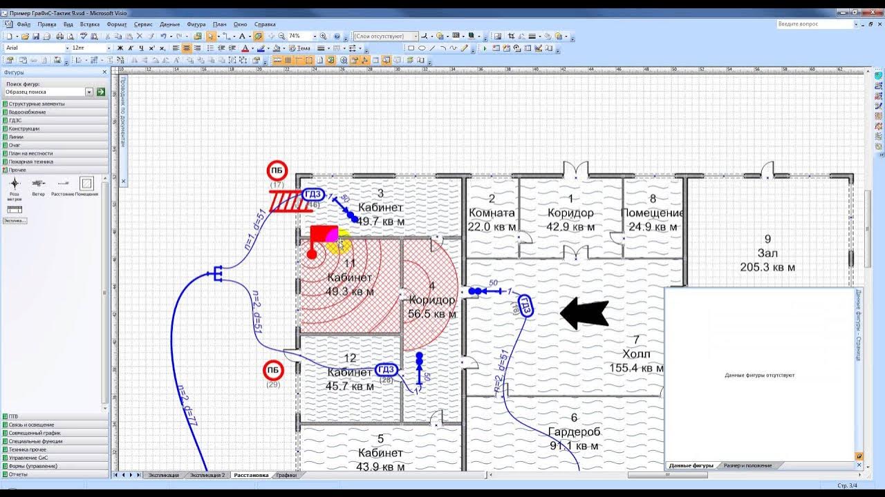The height and width of the screenshot is (497, 885).
Task: Click the Save diskette icon
Action: coord(35,36)
